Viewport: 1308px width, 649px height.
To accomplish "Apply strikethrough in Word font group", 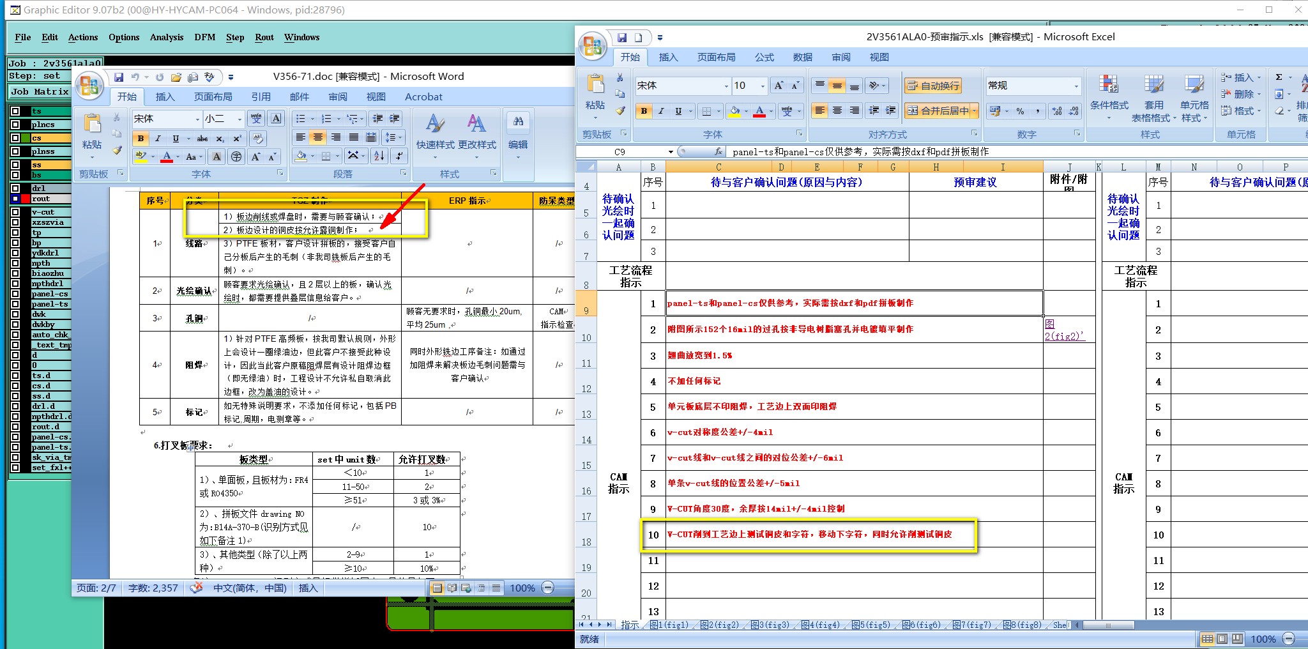I will pyautogui.click(x=202, y=138).
